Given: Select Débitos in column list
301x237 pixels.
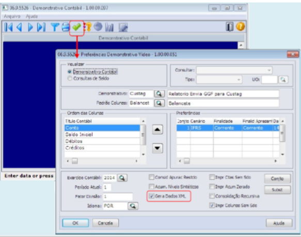Looking at the screenshot, I should coord(102,141).
